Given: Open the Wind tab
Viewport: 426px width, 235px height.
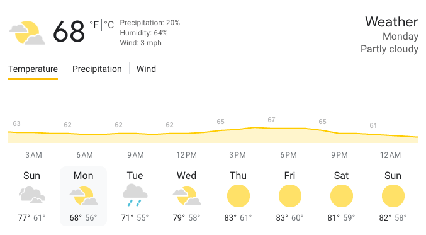Looking at the screenshot, I should click(x=146, y=69).
